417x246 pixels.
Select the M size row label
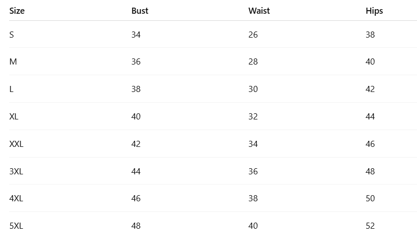(13, 61)
